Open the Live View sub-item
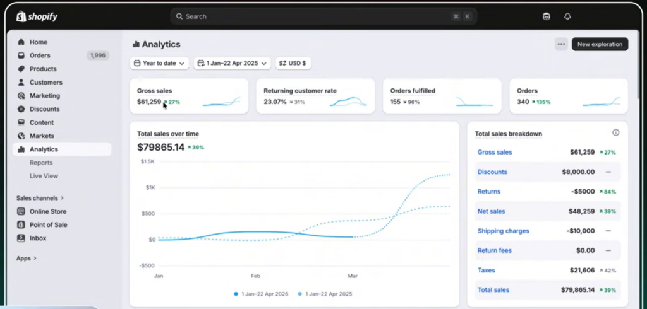The height and width of the screenshot is (309, 647). 44,176
